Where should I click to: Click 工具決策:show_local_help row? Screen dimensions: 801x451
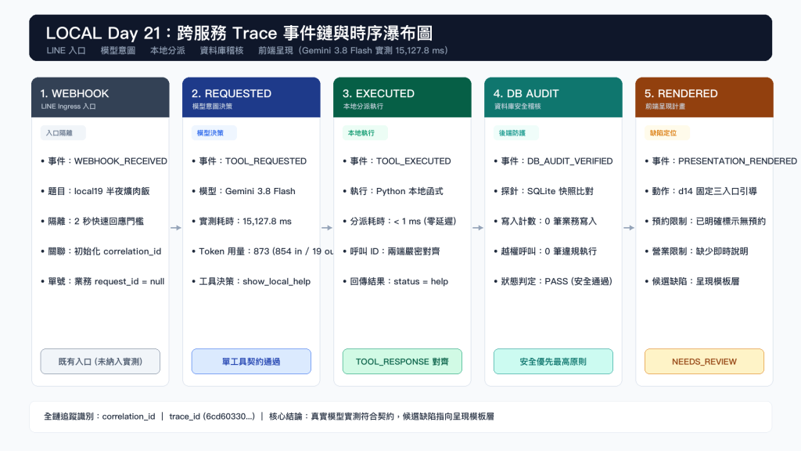(251, 281)
